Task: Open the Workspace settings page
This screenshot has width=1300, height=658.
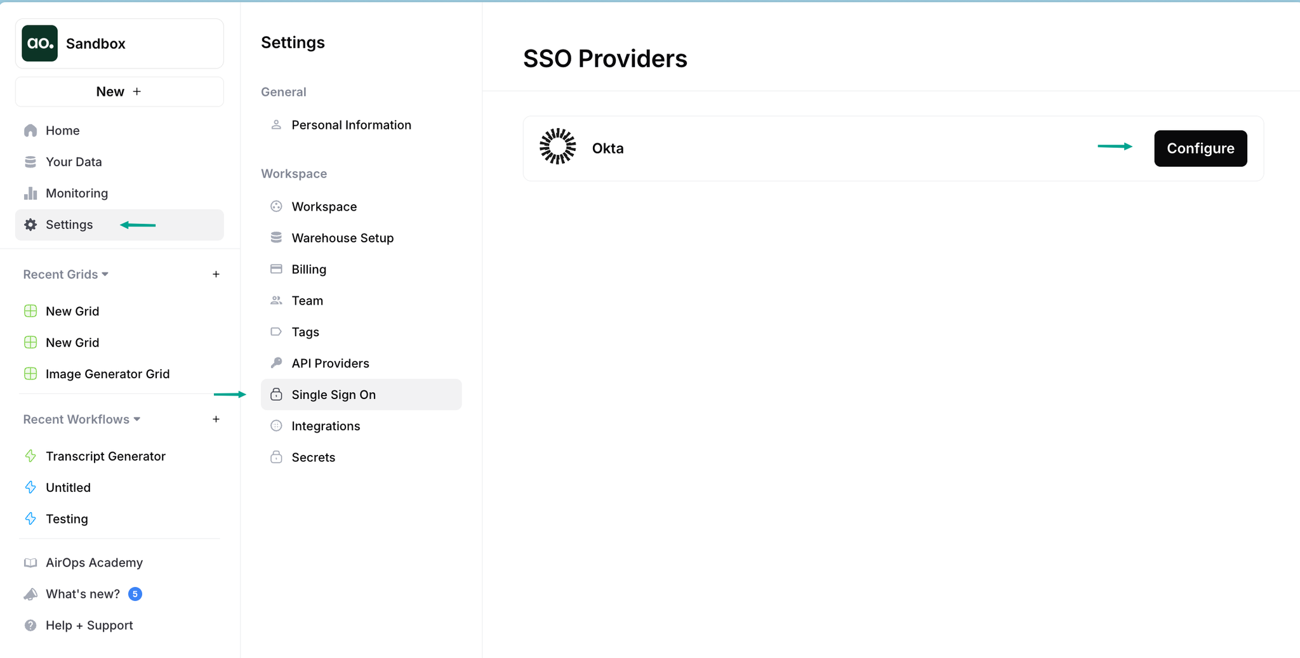Action: click(x=361, y=207)
